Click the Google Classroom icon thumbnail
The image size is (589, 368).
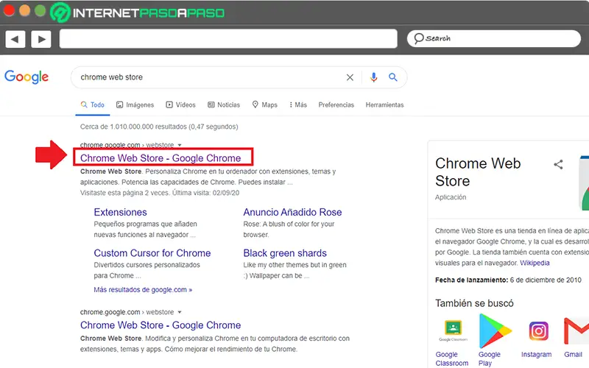[453, 330]
